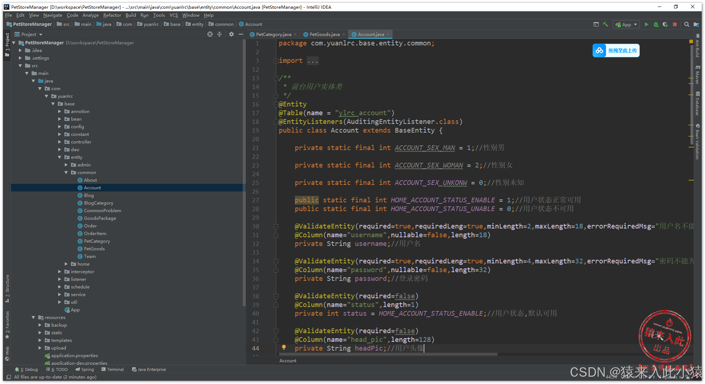Viewport: 705px width, 384px height.
Task: Start debugging with the bug icon
Action: [656, 24]
